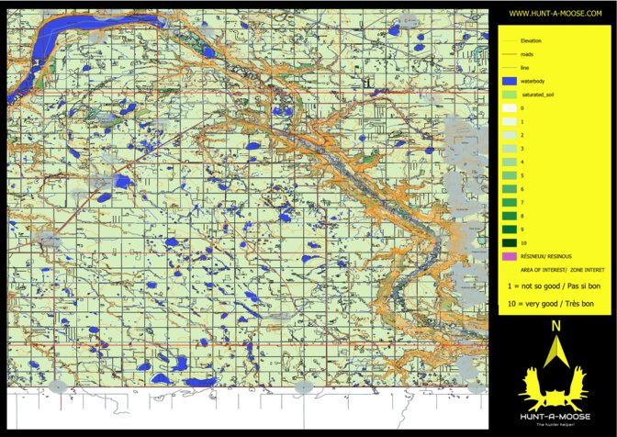Pick the rating 7 green swatch
617x437 pixels.
508,201
